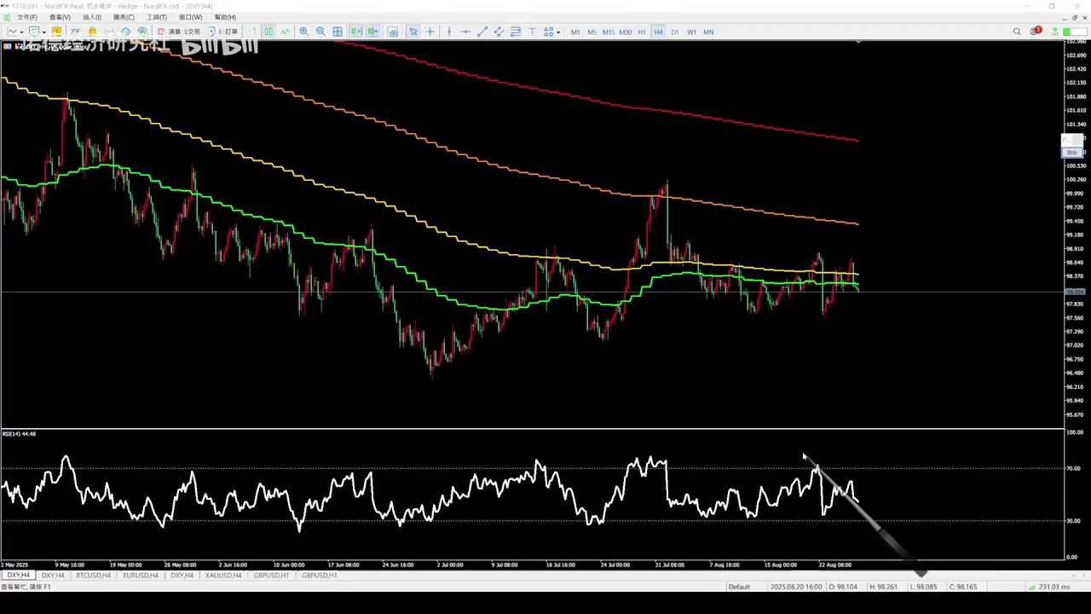Open the 圖表(C) menu

pyautogui.click(x=124, y=17)
